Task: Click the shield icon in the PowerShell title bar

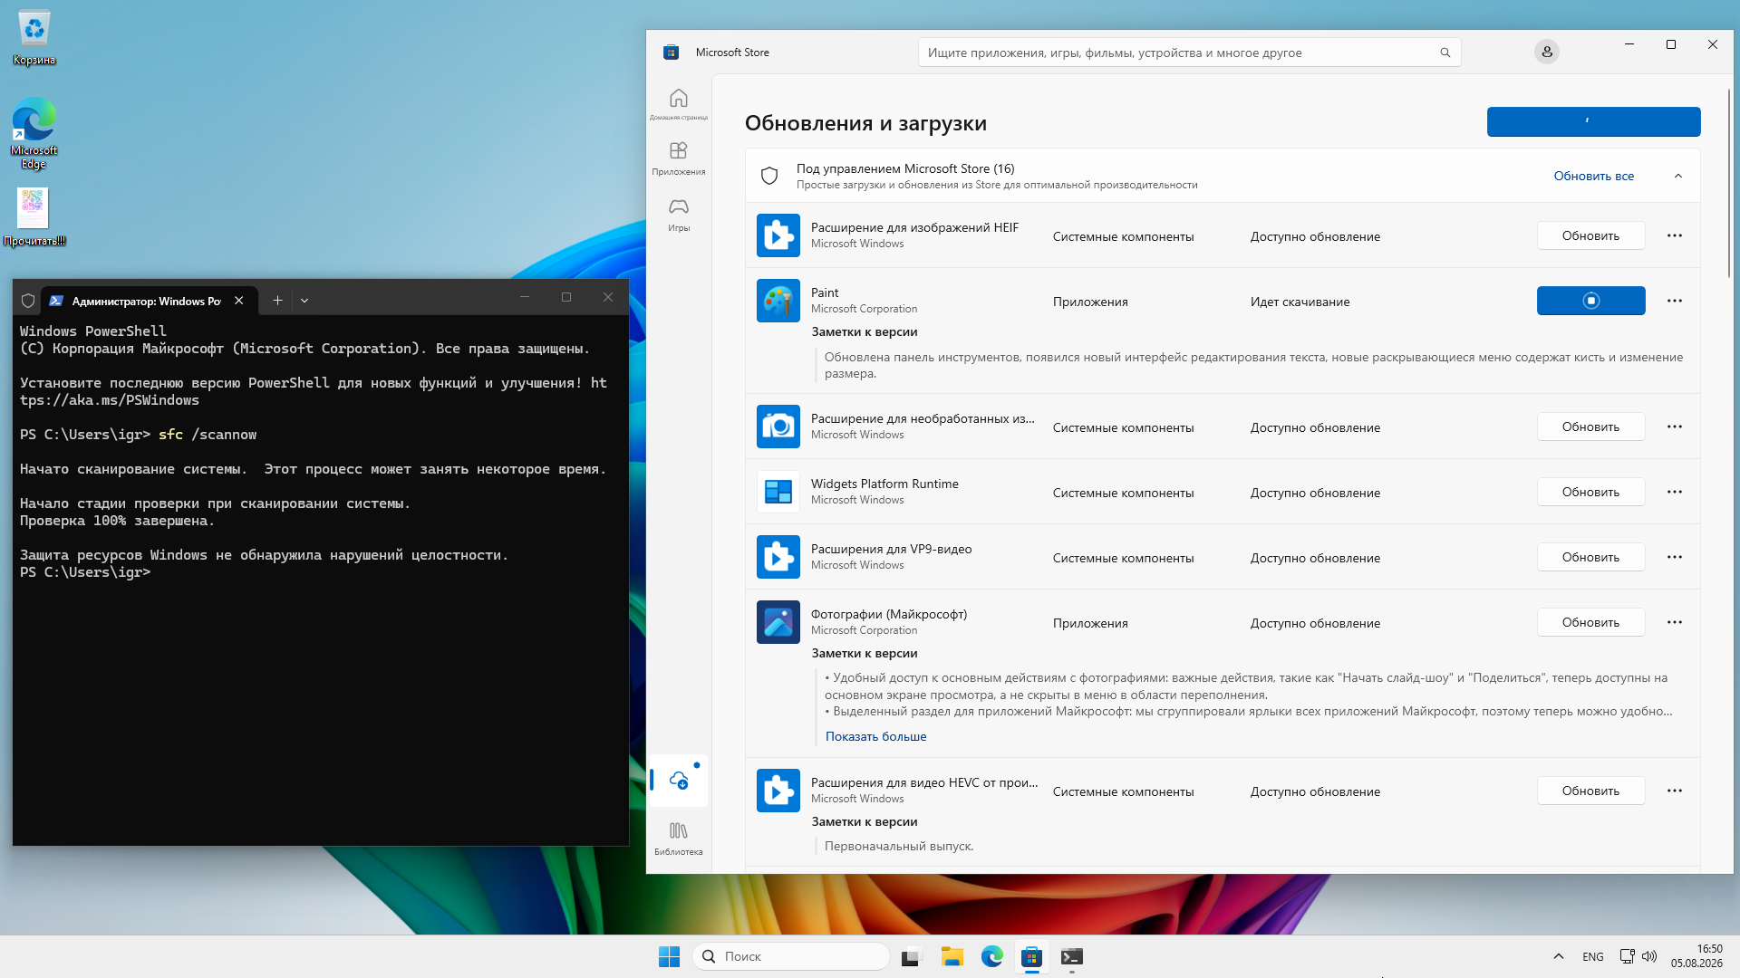Action: pyautogui.click(x=28, y=301)
